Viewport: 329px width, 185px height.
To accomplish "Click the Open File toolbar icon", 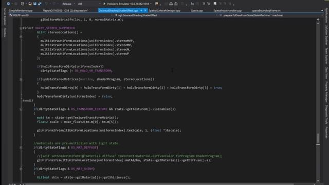I will point(30,4).
